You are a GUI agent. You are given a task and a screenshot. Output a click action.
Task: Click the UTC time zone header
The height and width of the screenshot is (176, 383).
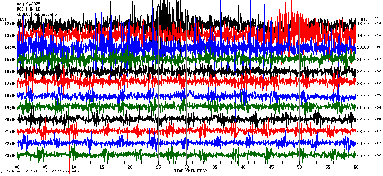pos(364,19)
